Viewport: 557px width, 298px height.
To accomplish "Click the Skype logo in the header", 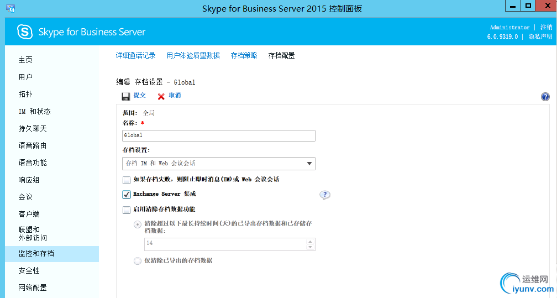I will pyautogui.click(x=25, y=32).
